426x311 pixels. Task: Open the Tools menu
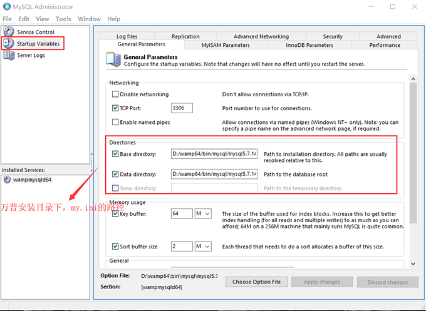pyautogui.click(x=63, y=19)
